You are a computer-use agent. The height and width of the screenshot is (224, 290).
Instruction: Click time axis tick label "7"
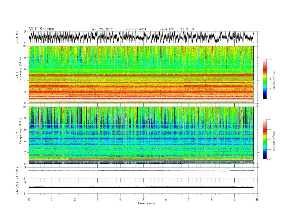[x=189, y=199]
